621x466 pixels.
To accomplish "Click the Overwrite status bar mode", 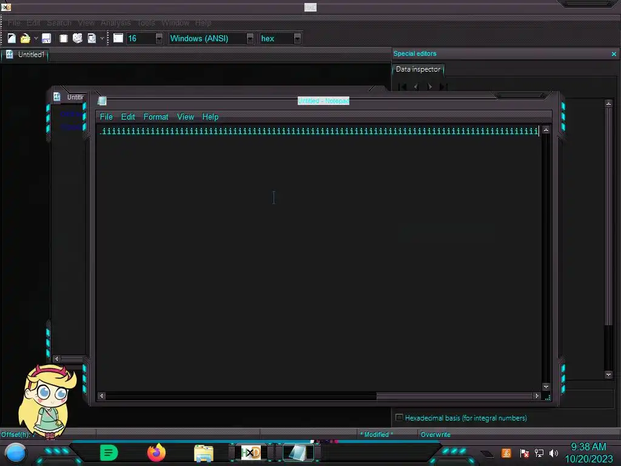I will (435, 434).
